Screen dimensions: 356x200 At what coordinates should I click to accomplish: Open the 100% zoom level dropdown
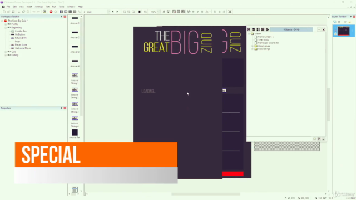[155, 12]
